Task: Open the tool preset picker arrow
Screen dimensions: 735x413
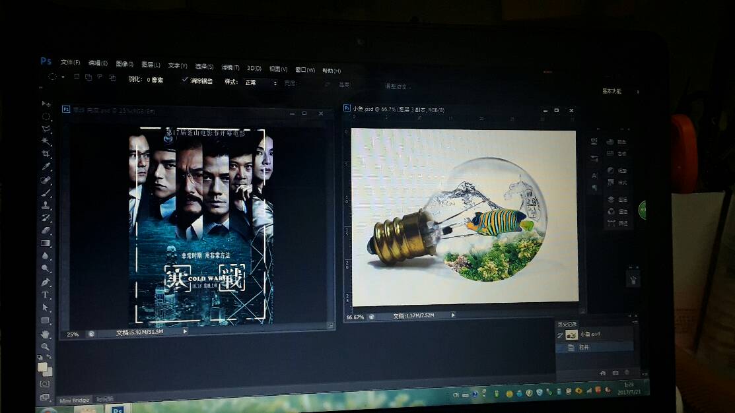Action: [x=63, y=77]
